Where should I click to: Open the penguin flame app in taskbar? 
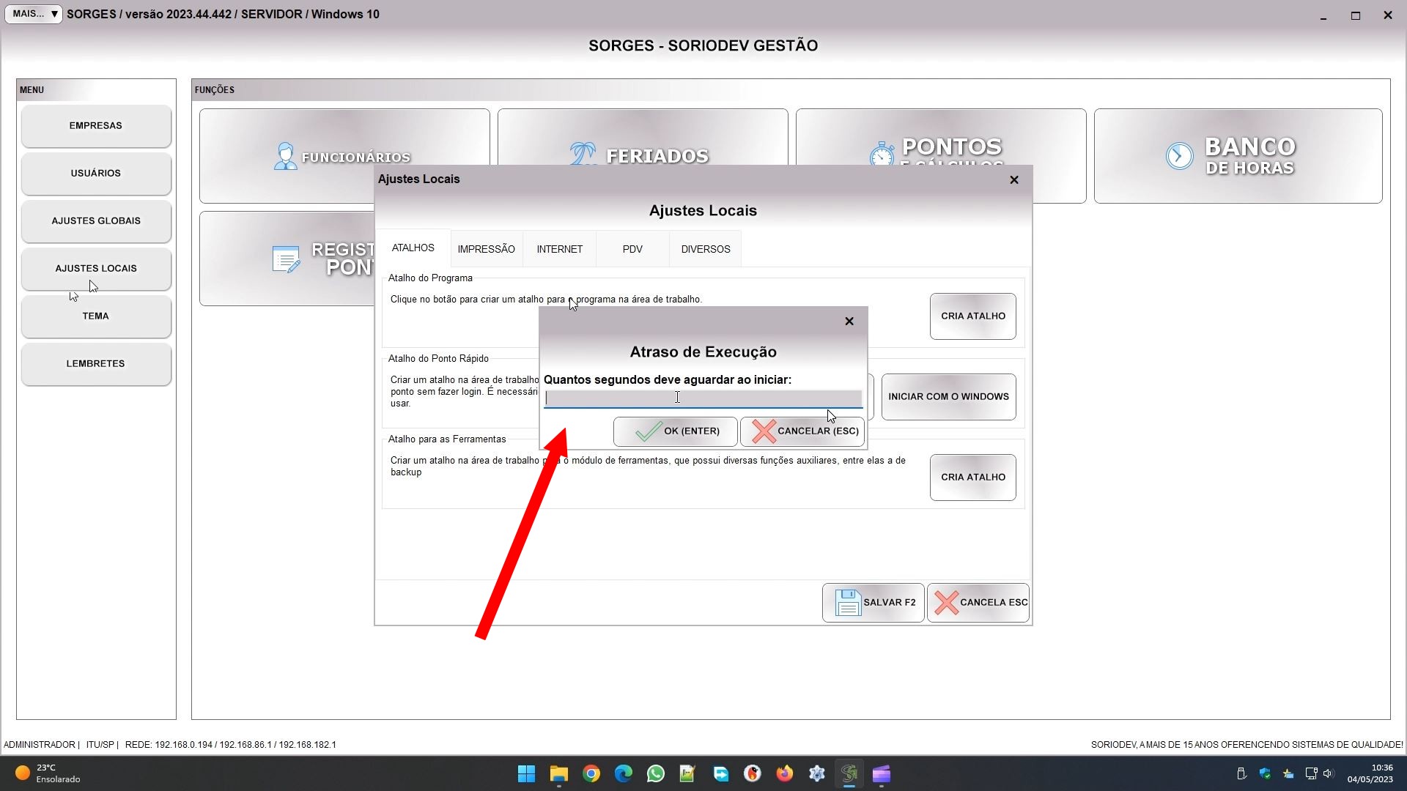point(753,774)
